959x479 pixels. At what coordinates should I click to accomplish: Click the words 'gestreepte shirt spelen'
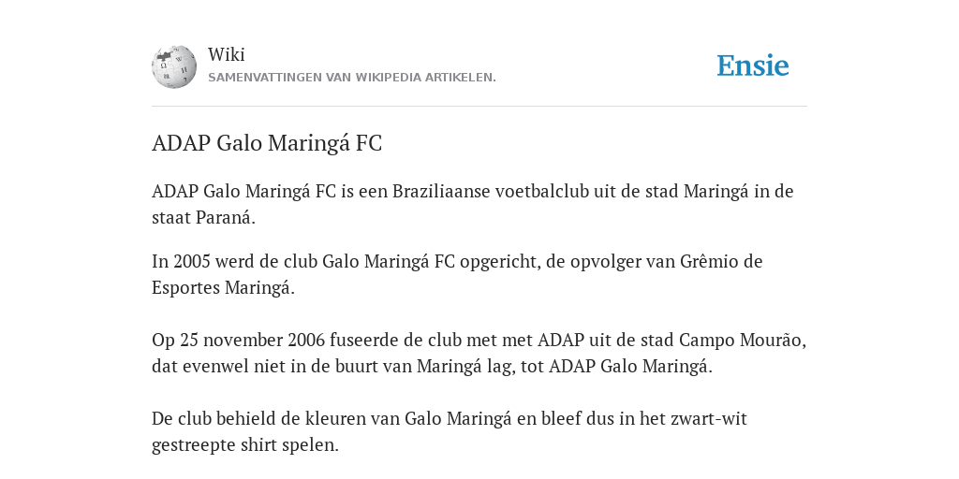[244, 444]
